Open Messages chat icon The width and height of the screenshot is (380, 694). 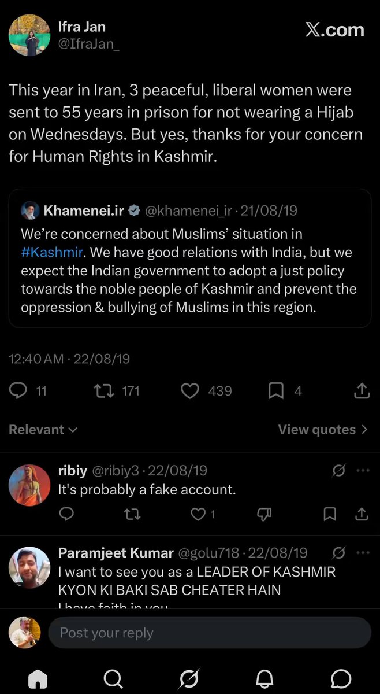point(341,678)
